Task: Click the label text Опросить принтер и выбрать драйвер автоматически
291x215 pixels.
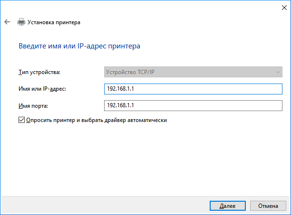Action: [97, 120]
